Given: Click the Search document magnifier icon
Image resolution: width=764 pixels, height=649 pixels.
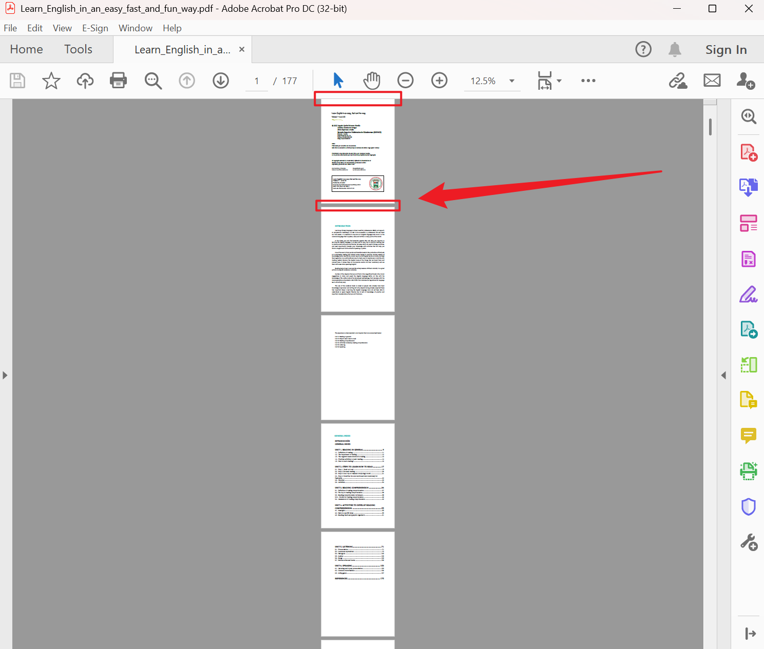Looking at the screenshot, I should (153, 81).
